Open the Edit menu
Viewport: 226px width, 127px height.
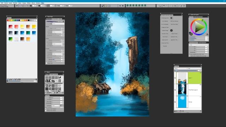coord(2,3)
